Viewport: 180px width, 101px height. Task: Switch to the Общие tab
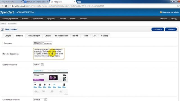[x=8, y=36]
